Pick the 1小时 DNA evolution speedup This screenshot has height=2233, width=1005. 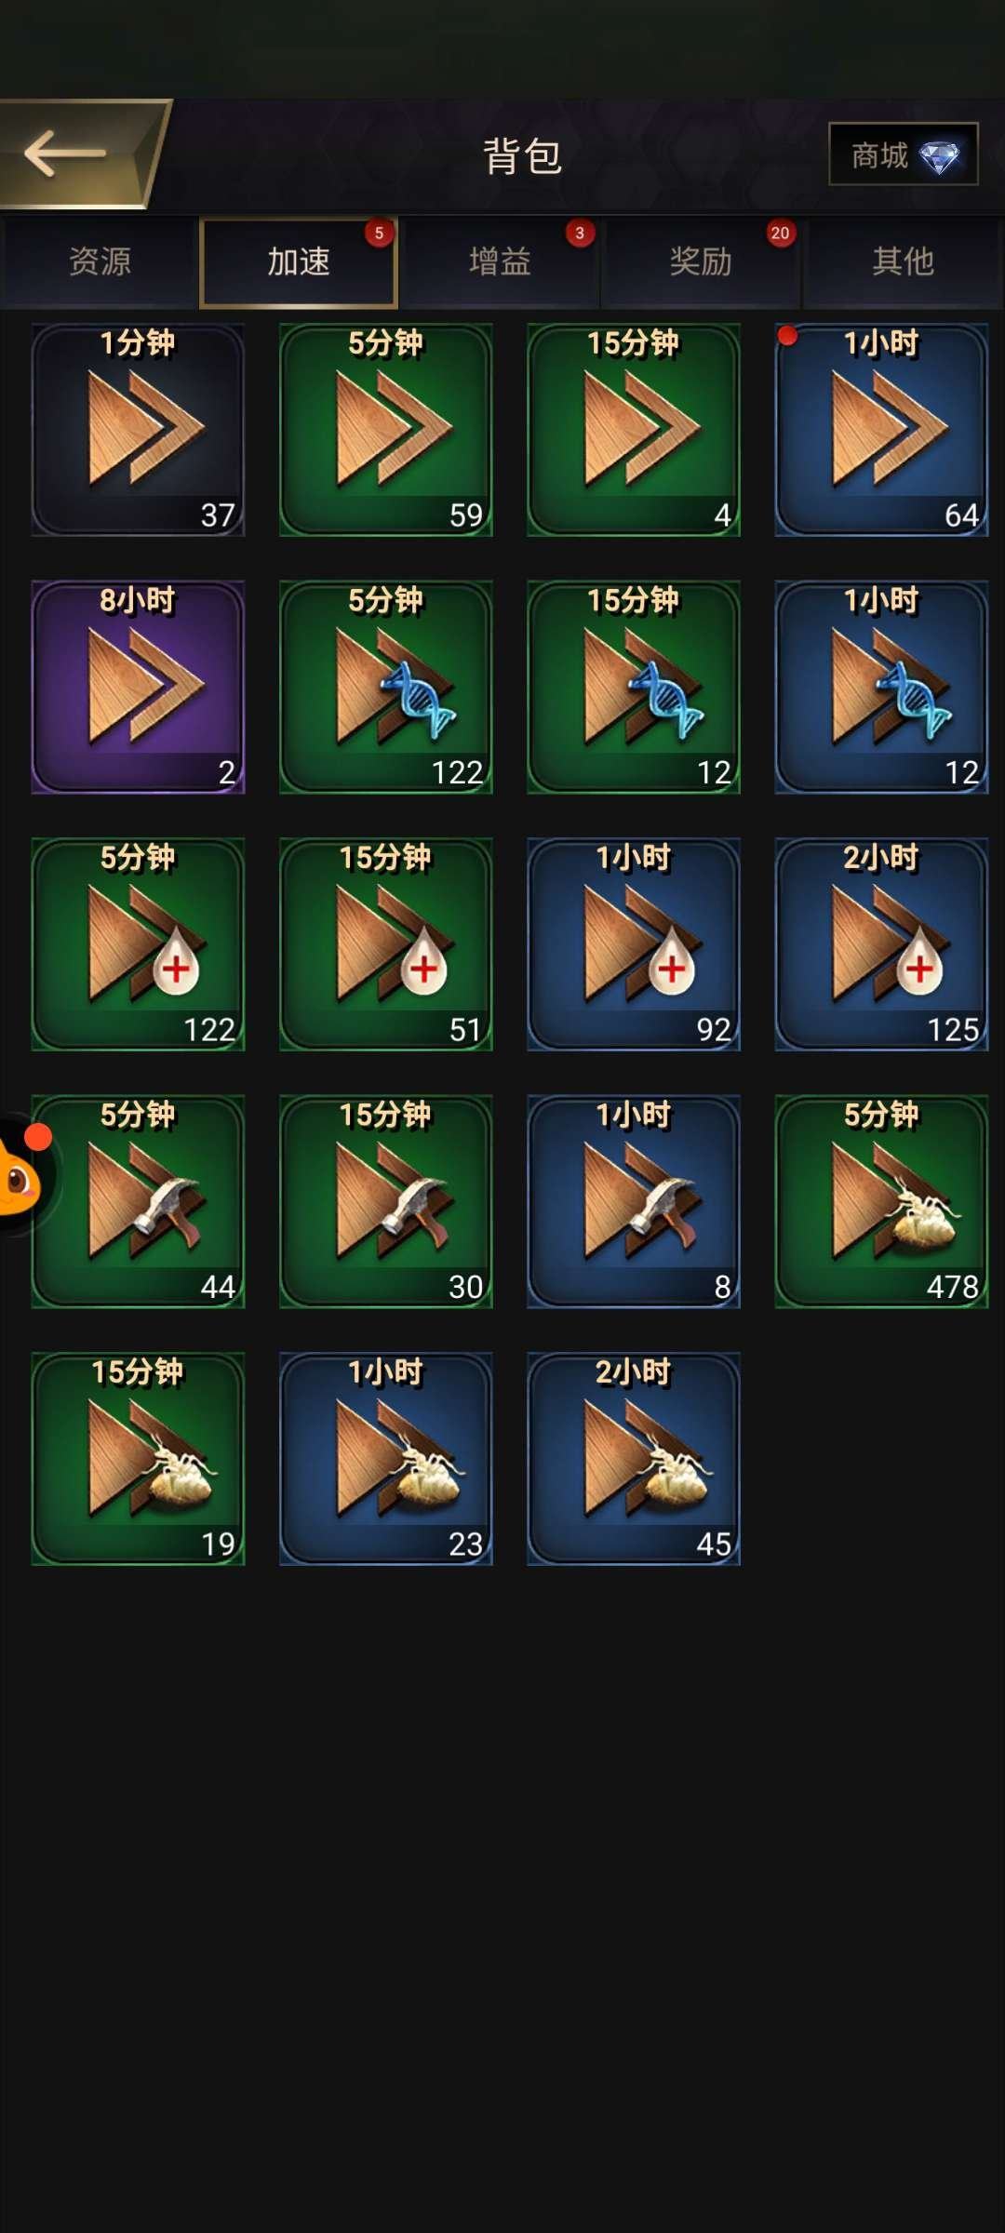[x=881, y=688]
